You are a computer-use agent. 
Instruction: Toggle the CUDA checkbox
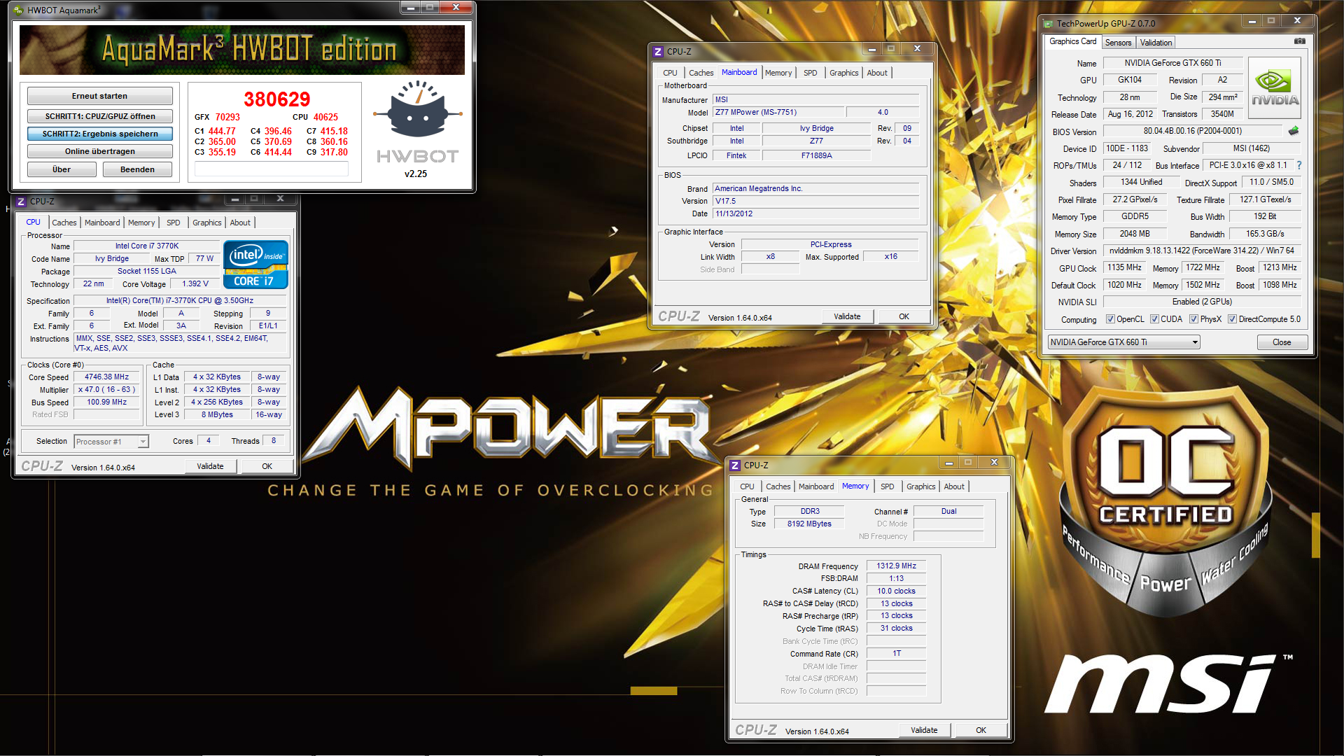(x=1154, y=319)
